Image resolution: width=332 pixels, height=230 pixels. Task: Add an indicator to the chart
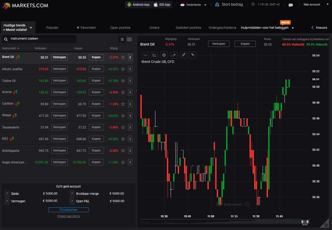click(174, 55)
